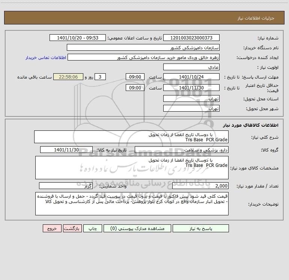Click the priority field showing عادی

pos(191,67)
